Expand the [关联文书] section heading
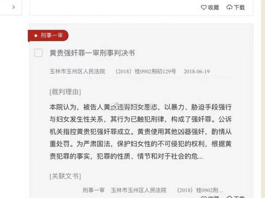 pyautogui.click(x=65, y=176)
